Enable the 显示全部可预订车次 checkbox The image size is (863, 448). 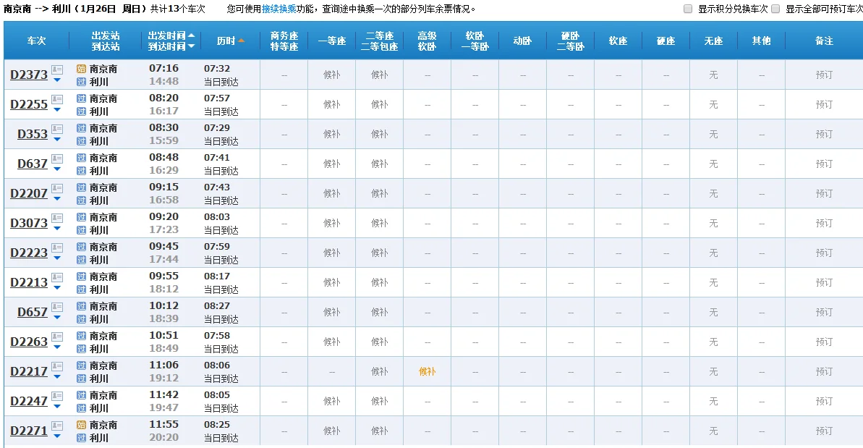tap(776, 9)
